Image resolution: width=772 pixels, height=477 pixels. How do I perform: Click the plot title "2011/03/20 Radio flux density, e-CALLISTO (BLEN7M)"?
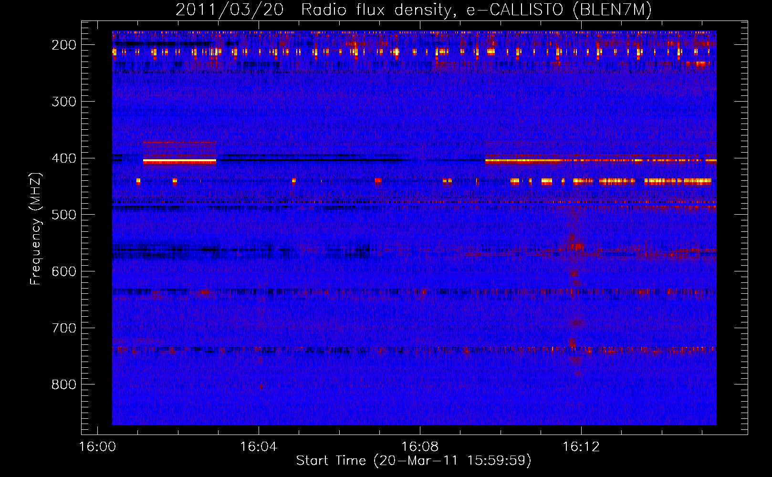[x=414, y=10]
